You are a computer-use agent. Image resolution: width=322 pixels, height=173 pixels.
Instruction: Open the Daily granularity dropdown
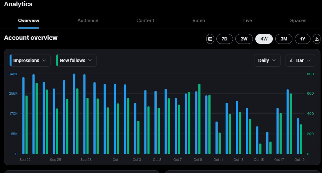point(267,60)
